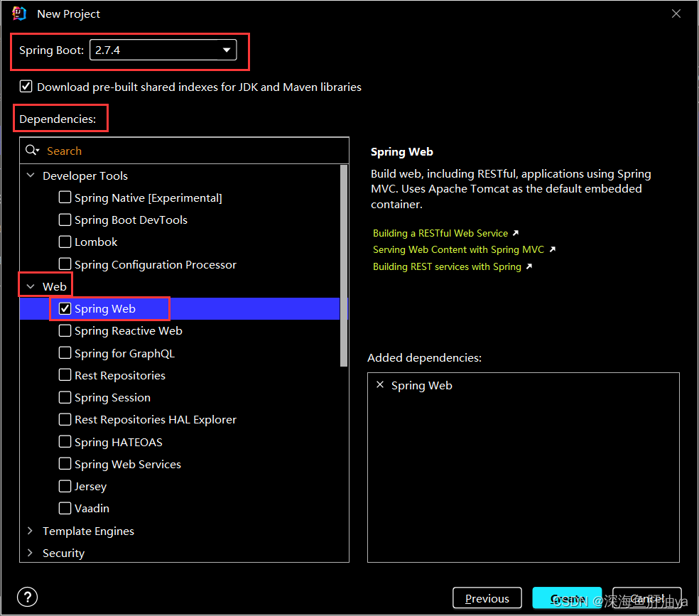The height and width of the screenshot is (616, 699).
Task: Expand the Security group
Action: click(x=31, y=553)
